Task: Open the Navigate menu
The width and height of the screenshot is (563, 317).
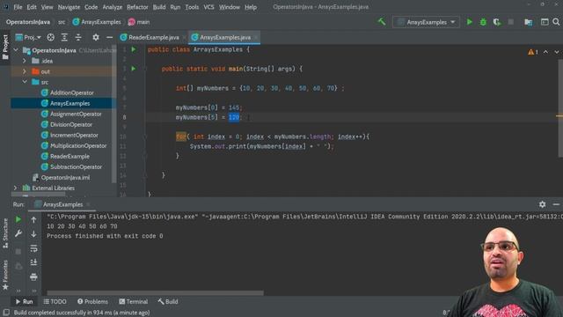Action: tap(69, 7)
